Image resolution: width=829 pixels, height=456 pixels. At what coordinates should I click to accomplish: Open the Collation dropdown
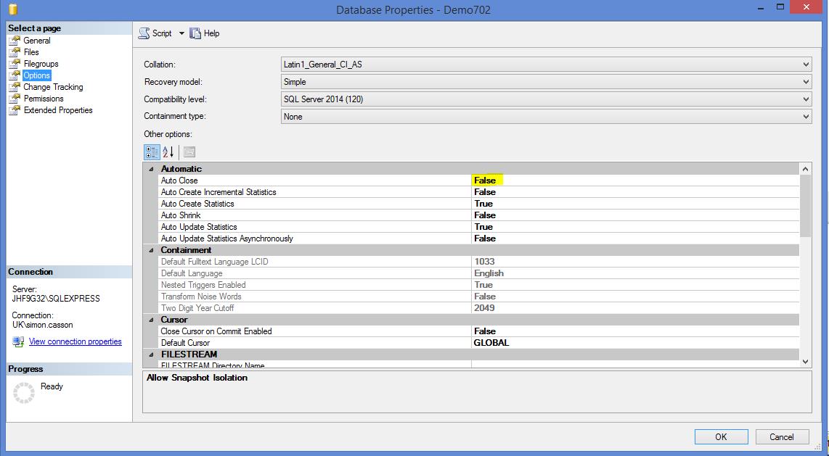[x=804, y=64]
